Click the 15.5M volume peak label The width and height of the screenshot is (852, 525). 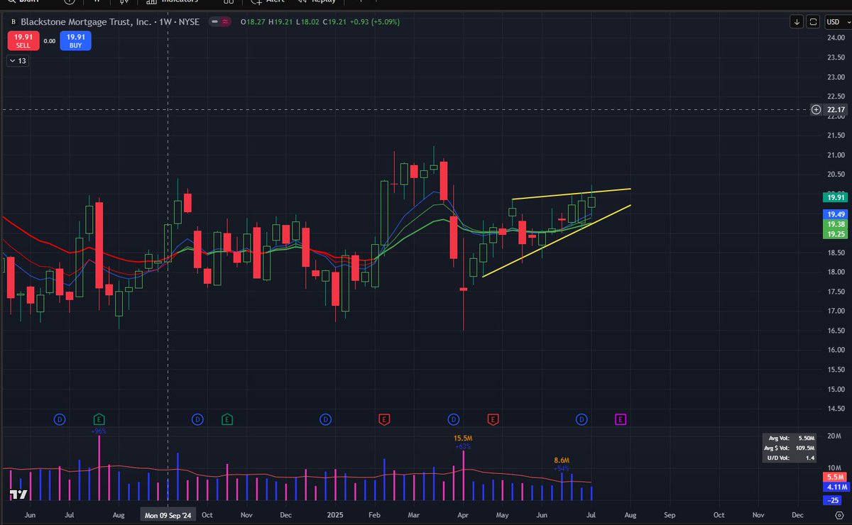[x=463, y=438]
